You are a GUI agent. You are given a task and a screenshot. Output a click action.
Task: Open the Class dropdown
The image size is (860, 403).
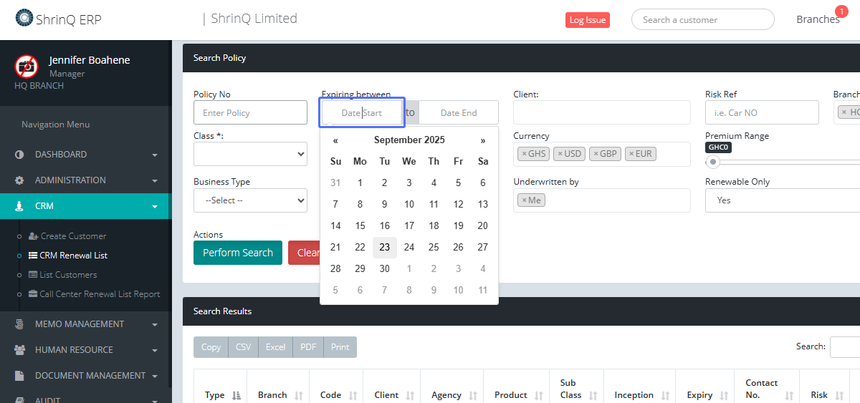coord(250,154)
